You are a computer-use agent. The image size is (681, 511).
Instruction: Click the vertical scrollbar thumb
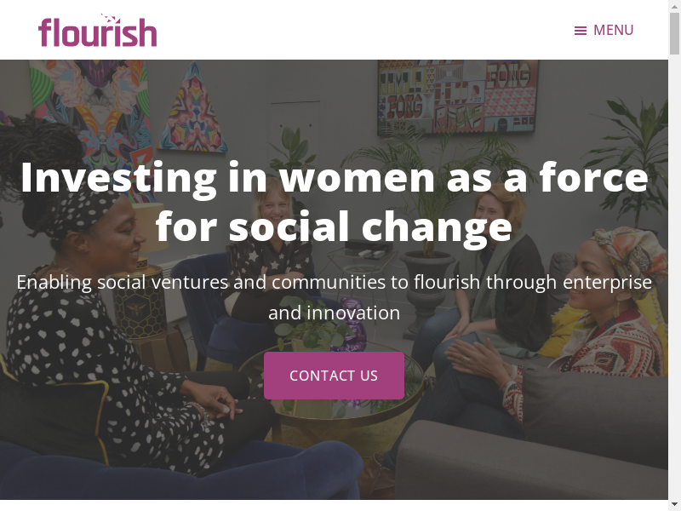[x=674, y=34]
